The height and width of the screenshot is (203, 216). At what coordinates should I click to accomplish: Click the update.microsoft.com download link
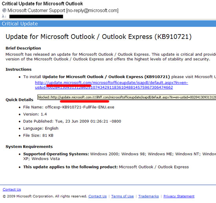point(111,85)
